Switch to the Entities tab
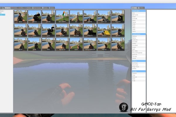 (x=14, y=8)
